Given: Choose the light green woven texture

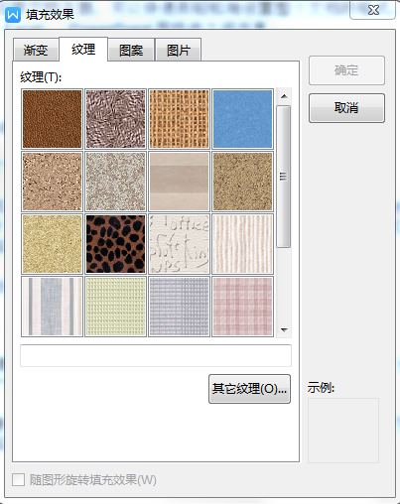Looking at the screenshot, I should coord(115,307).
